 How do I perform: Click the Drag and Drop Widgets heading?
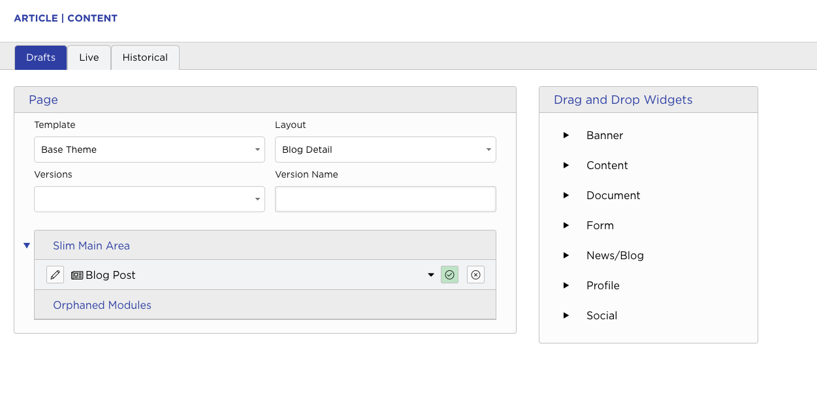pos(623,100)
